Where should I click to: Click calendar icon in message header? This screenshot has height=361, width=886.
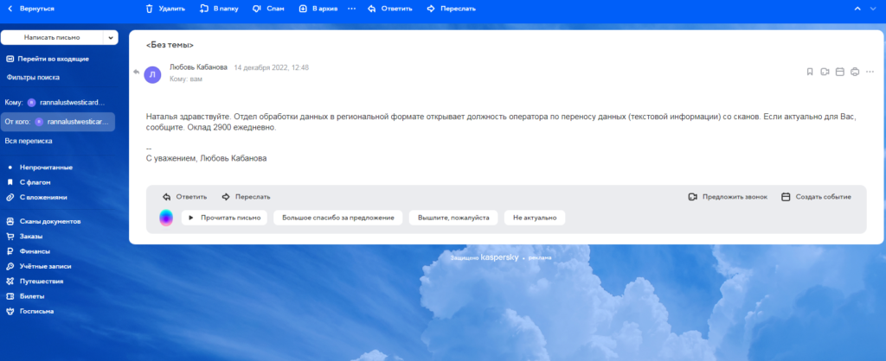(839, 72)
